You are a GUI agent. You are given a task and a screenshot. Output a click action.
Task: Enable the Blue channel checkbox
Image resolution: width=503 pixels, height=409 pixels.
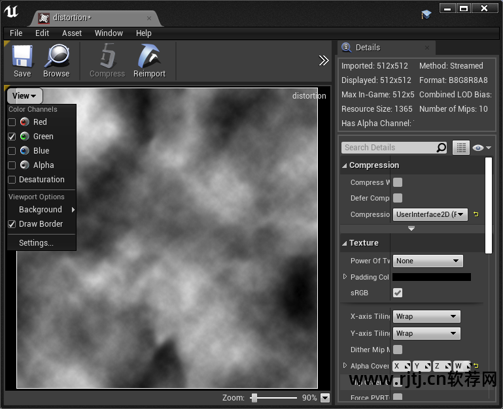(12, 151)
